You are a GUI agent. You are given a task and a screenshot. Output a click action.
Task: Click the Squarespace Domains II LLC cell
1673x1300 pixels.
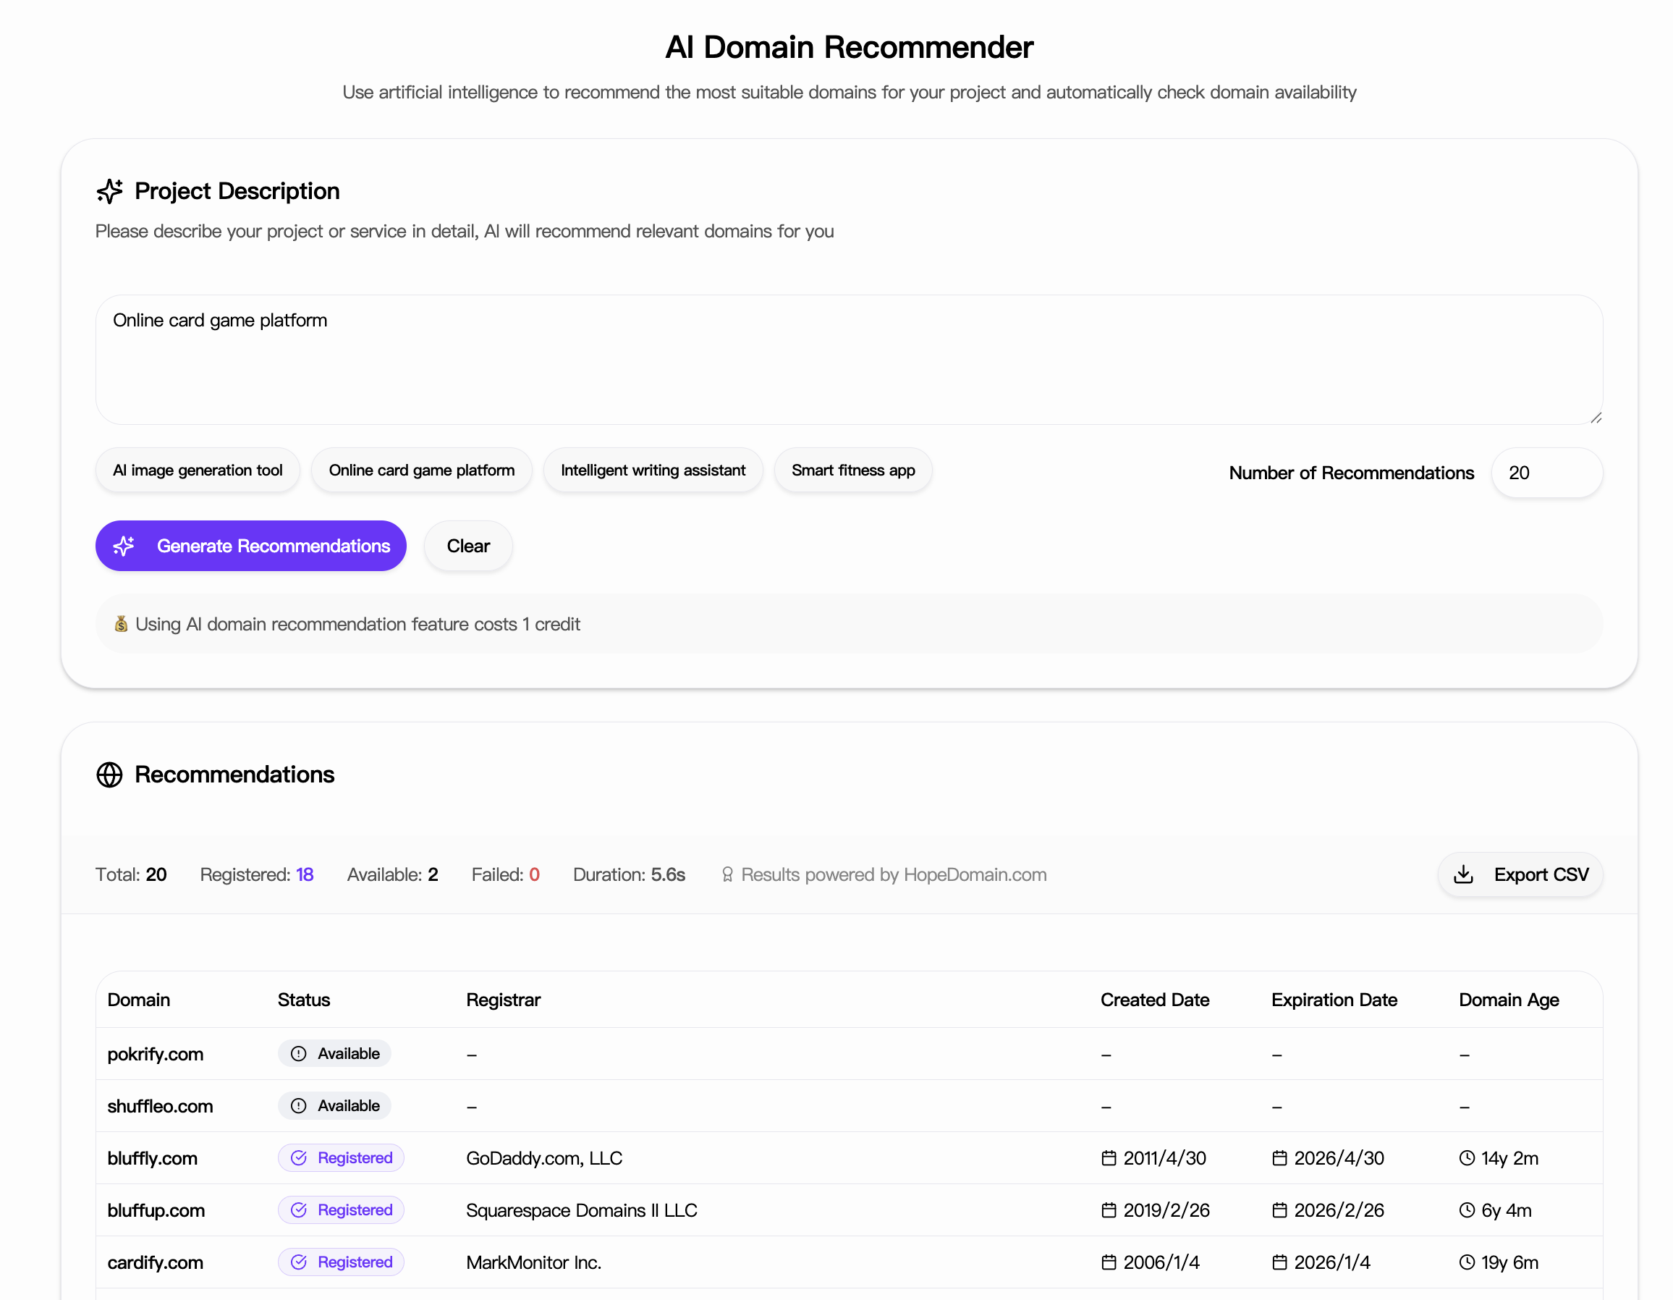click(x=581, y=1210)
